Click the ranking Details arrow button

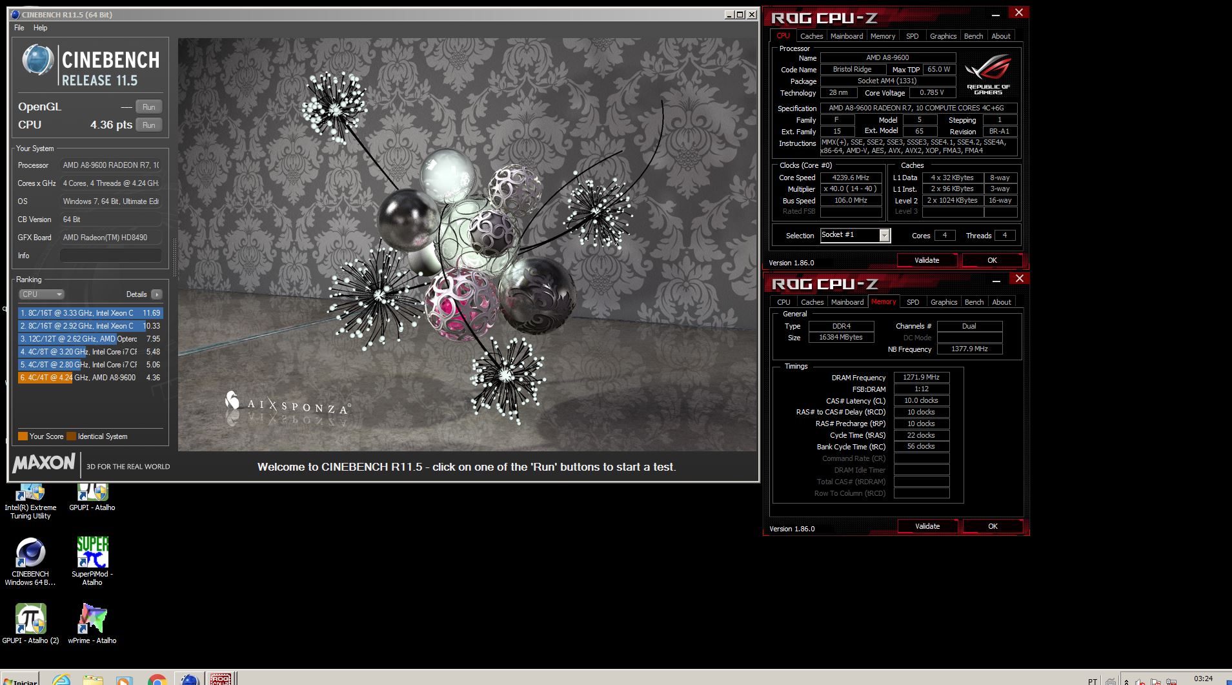point(157,294)
